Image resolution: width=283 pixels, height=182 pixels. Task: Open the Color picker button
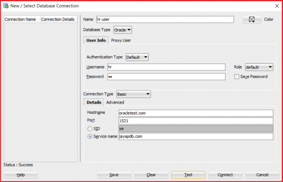coord(252,19)
